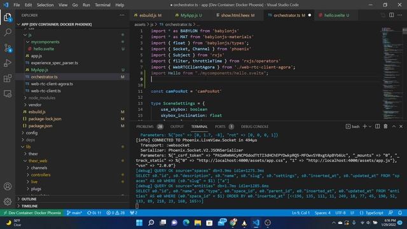Open the Selection menu

click(x=45, y=5)
